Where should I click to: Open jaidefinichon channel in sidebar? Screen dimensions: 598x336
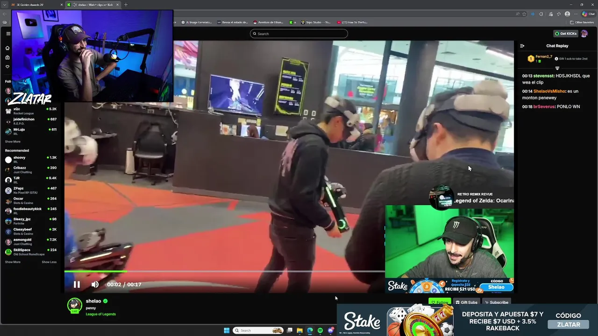click(x=31, y=121)
